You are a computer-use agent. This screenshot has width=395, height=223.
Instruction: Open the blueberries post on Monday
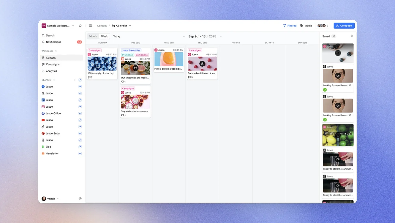point(102,64)
